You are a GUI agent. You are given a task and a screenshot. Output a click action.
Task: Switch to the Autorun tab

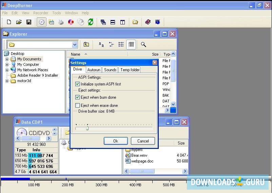coord(94,70)
